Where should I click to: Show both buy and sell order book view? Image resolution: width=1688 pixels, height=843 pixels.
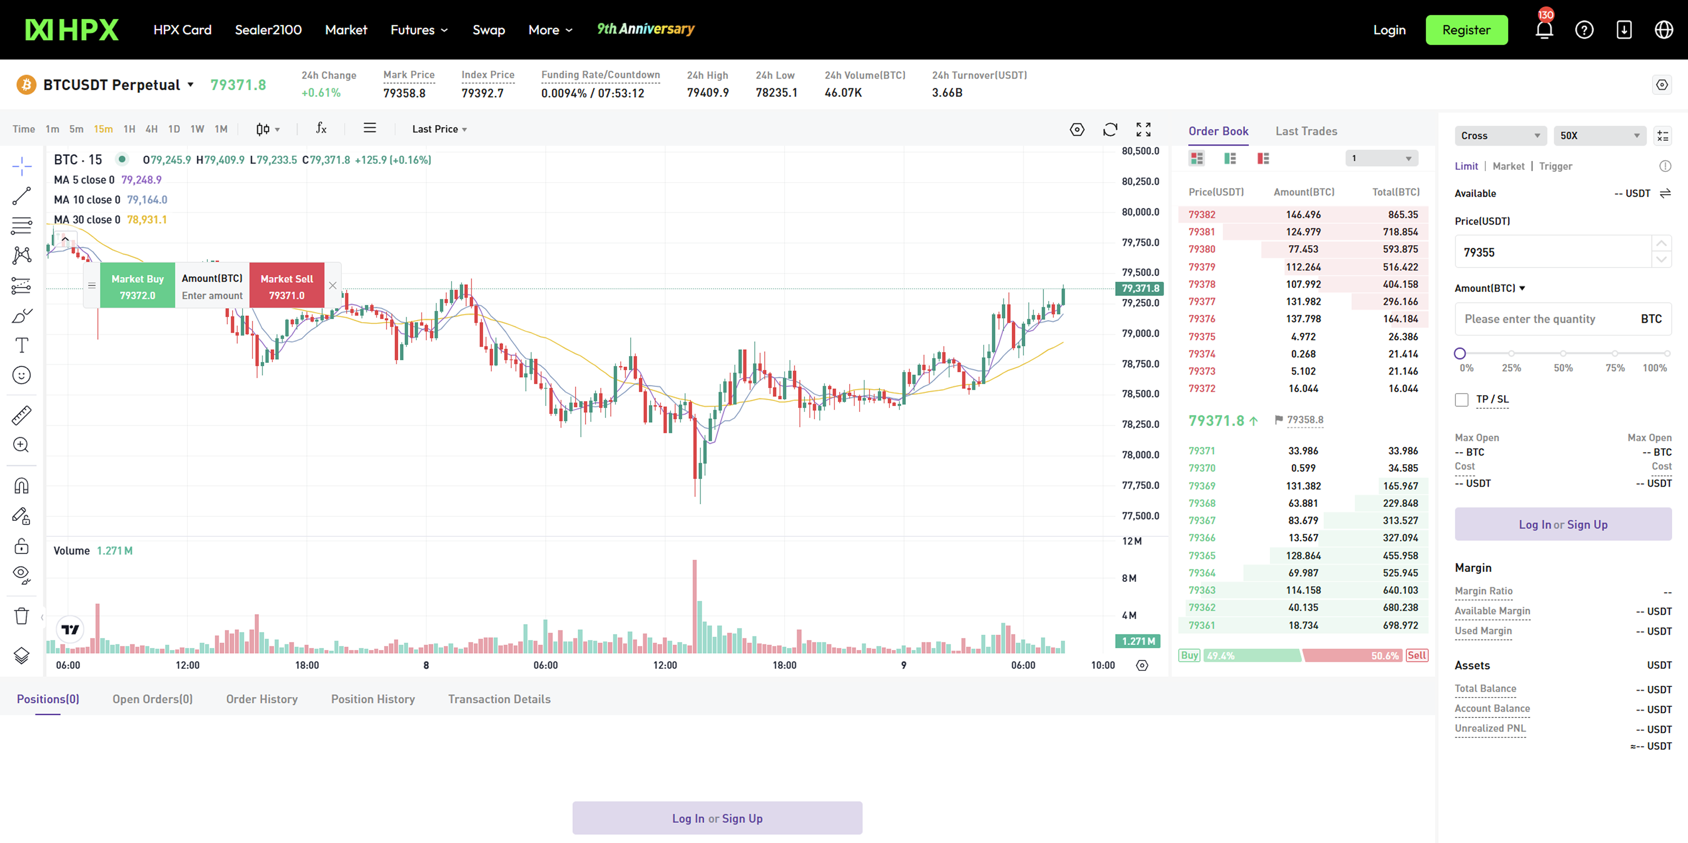[x=1196, y=158]
